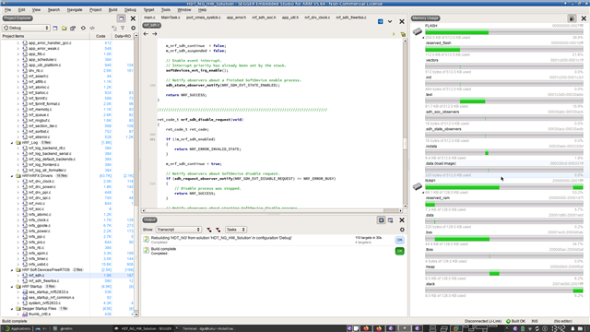
Task: Toggle the first Output dock icon
Action: (381, 220)
